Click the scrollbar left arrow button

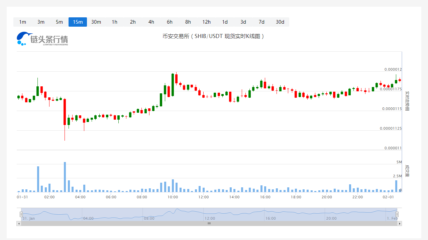[x=19, y=223]
